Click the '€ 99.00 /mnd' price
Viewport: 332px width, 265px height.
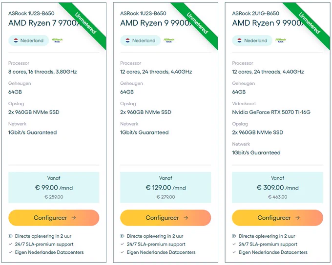[x=54, y=188]
